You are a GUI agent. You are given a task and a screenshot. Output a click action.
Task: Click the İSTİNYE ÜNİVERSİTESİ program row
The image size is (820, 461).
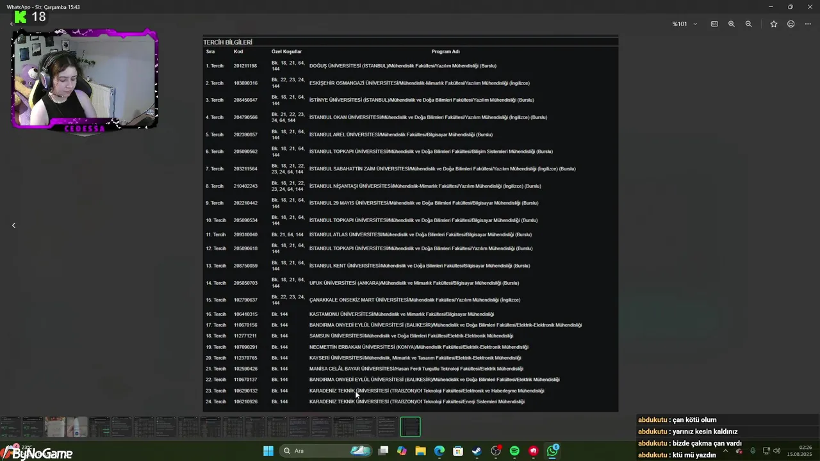click(x=422, y=100)
